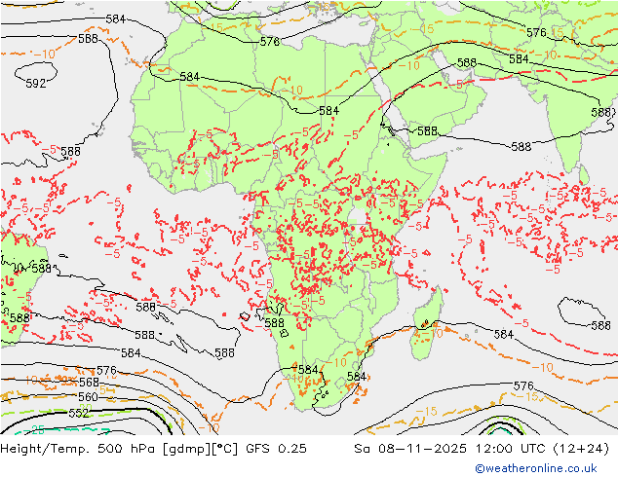The width and height of the screenshot is (618, 477).
Task: Click the 560 height contour label
Action: [x=88, y=397]
